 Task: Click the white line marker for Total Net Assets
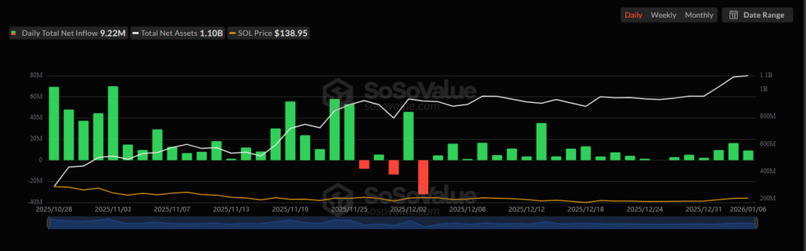(x=135, y=33)
